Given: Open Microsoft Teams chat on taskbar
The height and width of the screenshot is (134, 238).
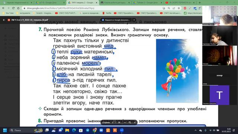Looking at the screenshot, I should pos(61,130).
